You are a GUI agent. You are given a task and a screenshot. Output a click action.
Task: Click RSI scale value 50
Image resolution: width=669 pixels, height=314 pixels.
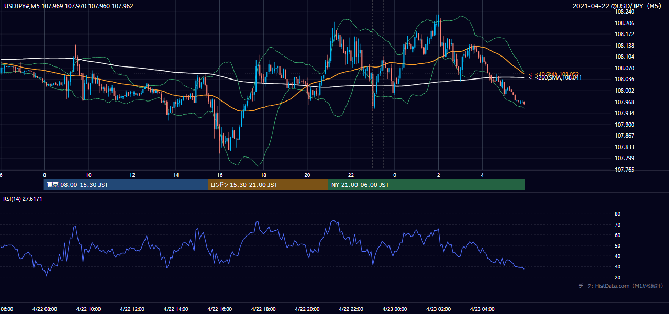tap(617, 245)
